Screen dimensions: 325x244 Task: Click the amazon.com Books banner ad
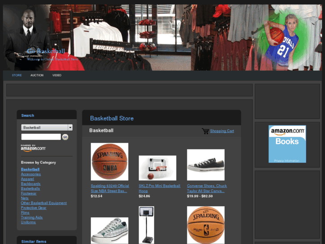(287, 144)
